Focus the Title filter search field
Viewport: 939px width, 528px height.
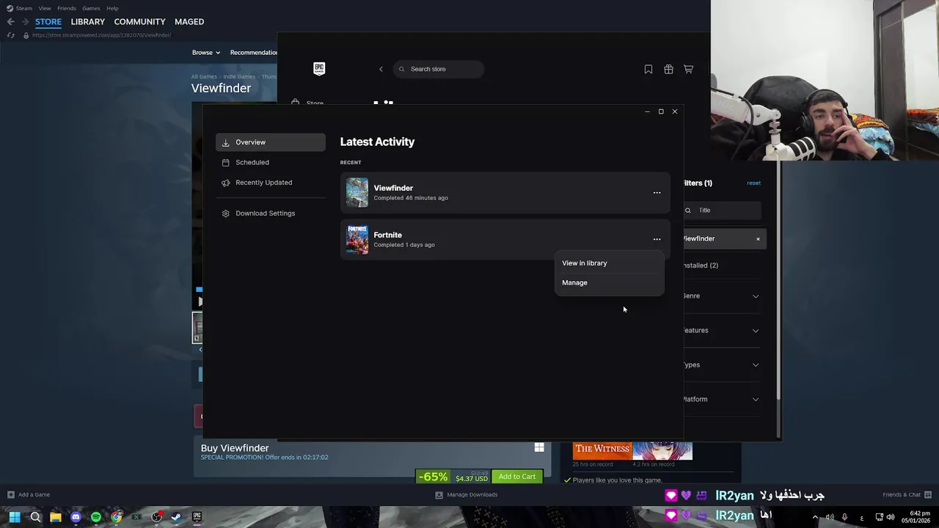click(x=722, y=210)
